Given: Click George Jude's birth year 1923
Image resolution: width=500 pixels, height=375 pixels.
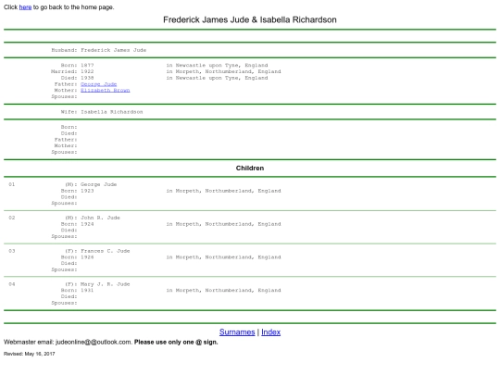Looking at the screenshot, I should (x=87, y=191).
